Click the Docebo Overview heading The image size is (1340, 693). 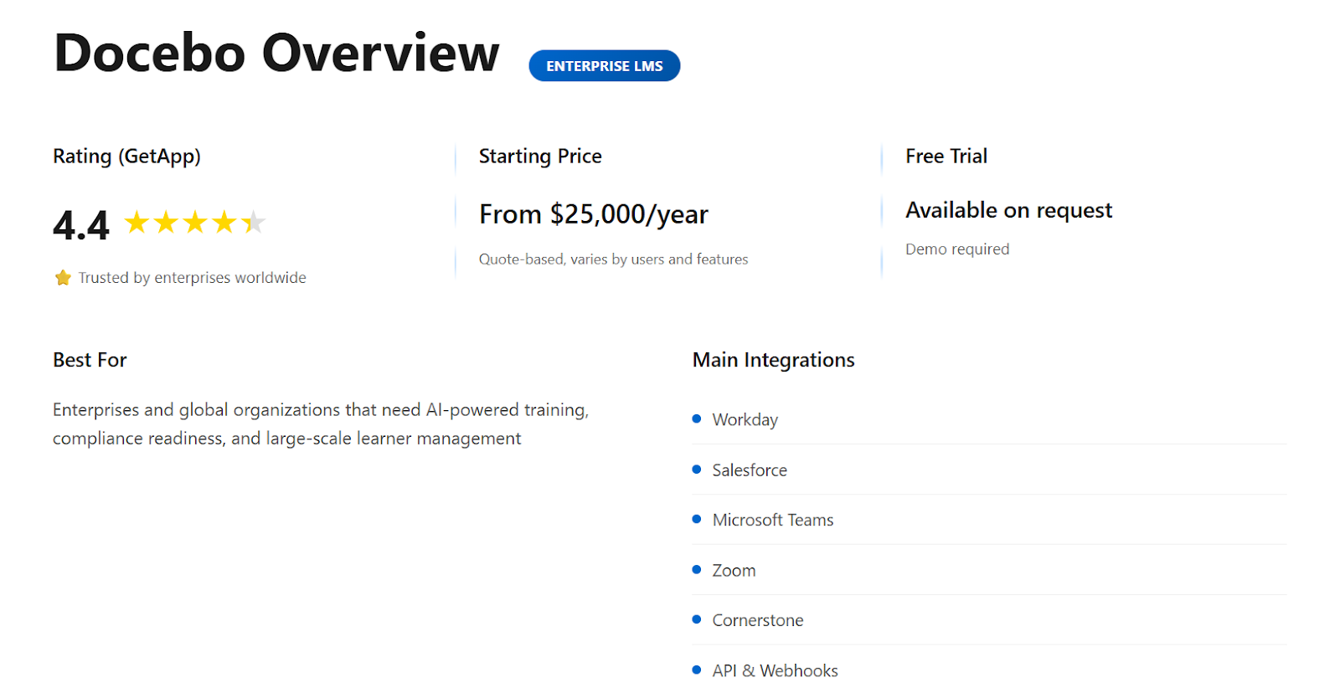point(276,53)
